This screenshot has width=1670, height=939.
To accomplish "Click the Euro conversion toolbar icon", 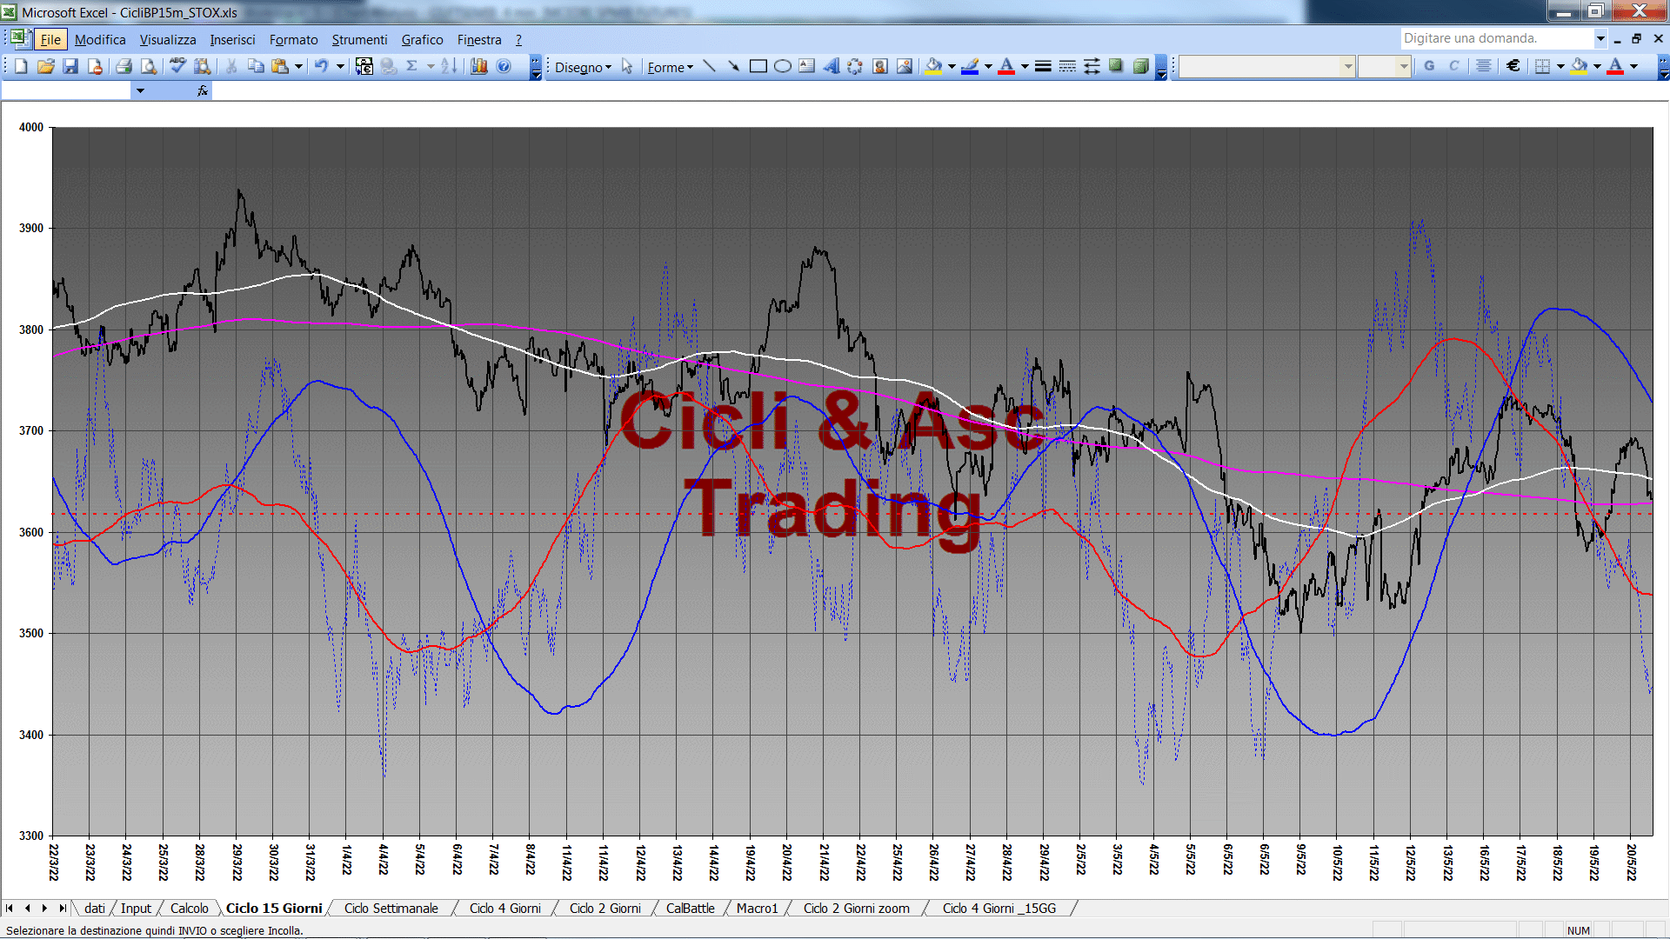I will (x=364, y=66).
